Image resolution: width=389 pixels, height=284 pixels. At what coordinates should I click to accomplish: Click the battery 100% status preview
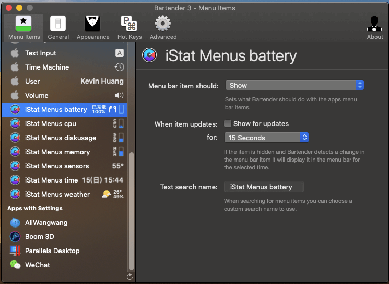pyautogui.click(x=108, y=109)
